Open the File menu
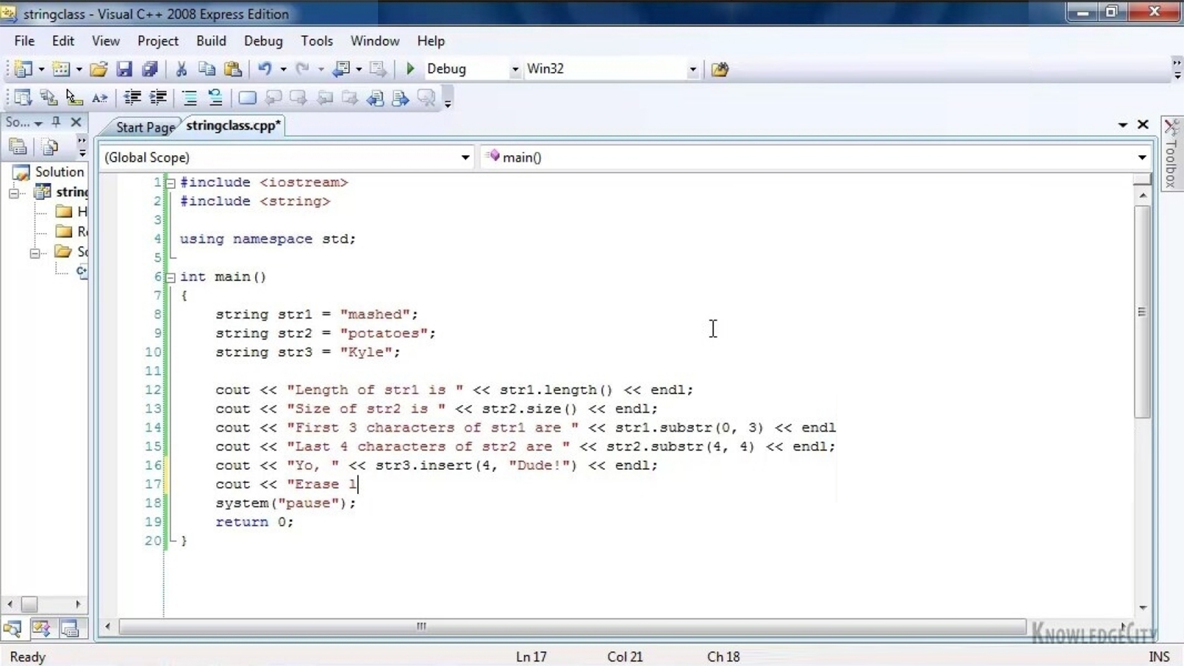Image resolution: width=1184 pixels, height=666 pixels. click(x=25, y=41)
